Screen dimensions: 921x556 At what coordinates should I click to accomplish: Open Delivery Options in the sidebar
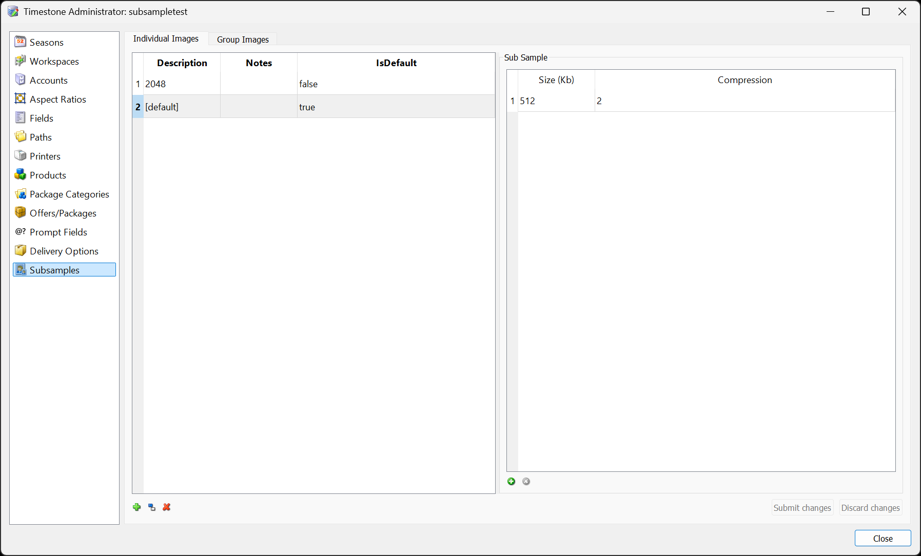64,251
